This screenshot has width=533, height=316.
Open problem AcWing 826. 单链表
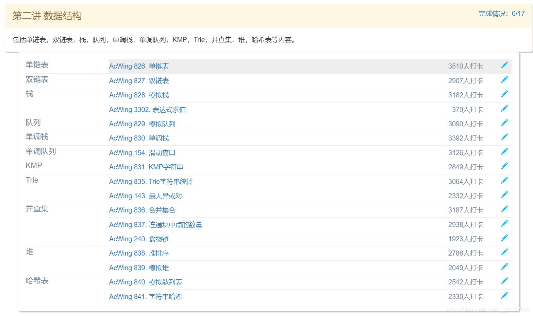[x=139, y=66]
